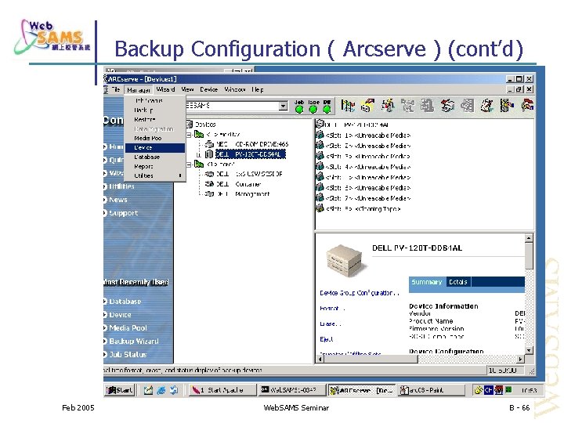Expand the DELL PV-120T-DDS4AL tree node
Viewport: 564px width, 423px height.
click(198, 154)
